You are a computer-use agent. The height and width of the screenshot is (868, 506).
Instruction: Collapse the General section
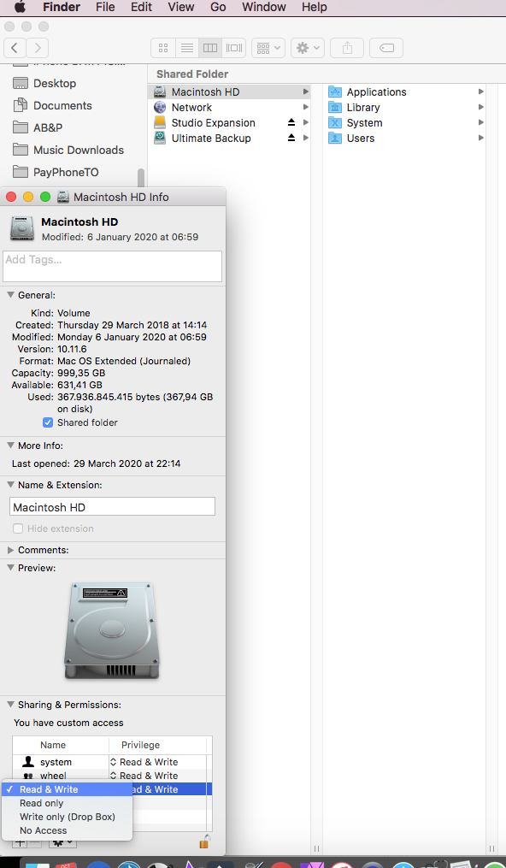10,295
